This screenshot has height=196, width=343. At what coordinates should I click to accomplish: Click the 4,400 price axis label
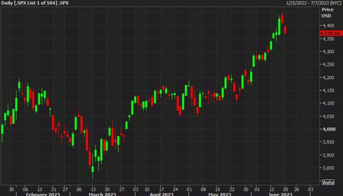pyautogui.click(x=328, y=26)
